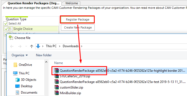Click the Back arrow in Choose file dialog
Image resolution: width=187 pixels, height=96 pixels.
point(12,46)
